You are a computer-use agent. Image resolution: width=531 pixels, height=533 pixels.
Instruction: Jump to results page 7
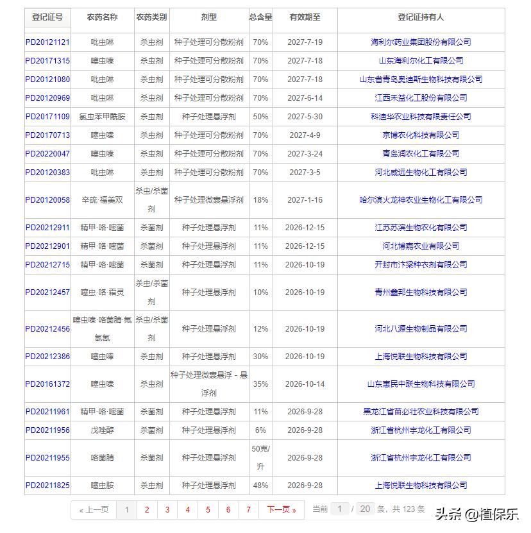248,509
